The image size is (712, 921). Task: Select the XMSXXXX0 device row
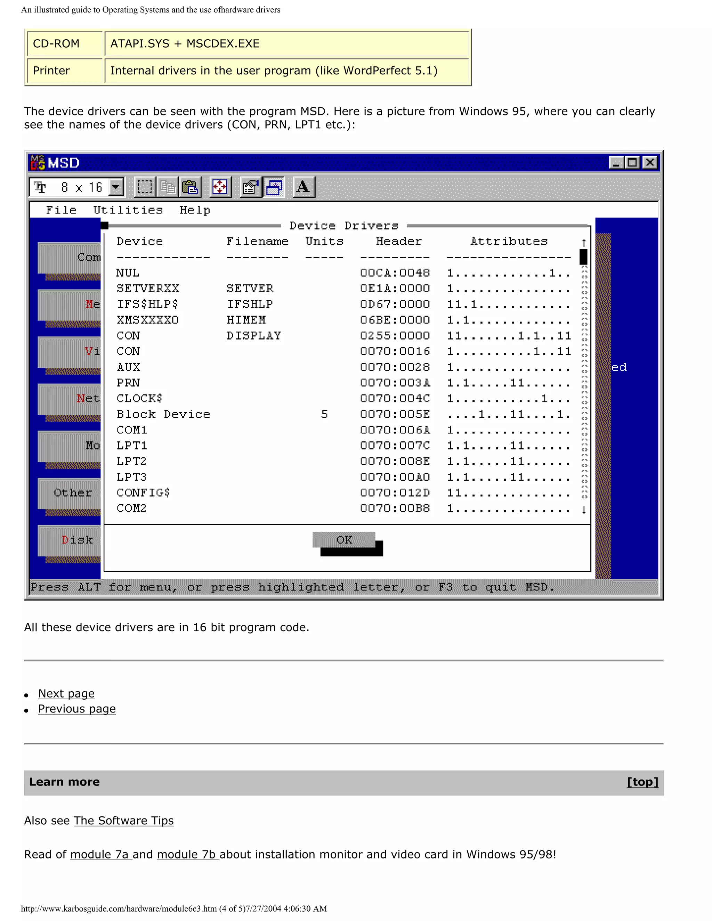(x=343, y=320)
